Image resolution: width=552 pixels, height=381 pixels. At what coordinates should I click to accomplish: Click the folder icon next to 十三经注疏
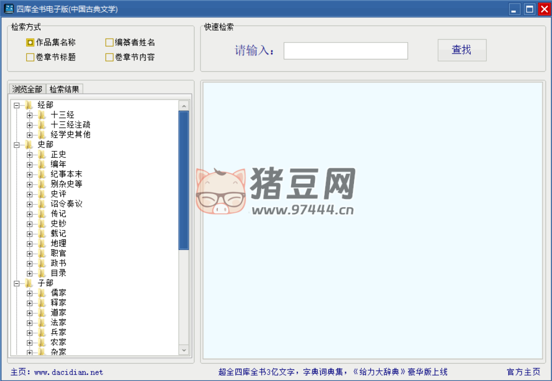[x=43, y=125]
